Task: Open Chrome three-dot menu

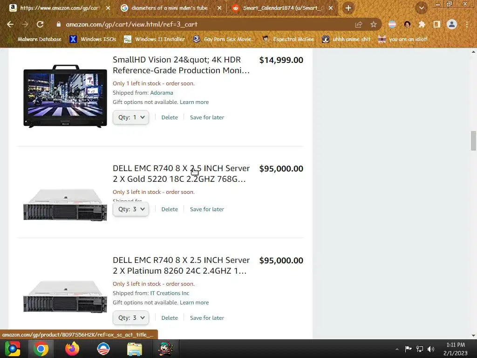Action: [x=467, y=24]
